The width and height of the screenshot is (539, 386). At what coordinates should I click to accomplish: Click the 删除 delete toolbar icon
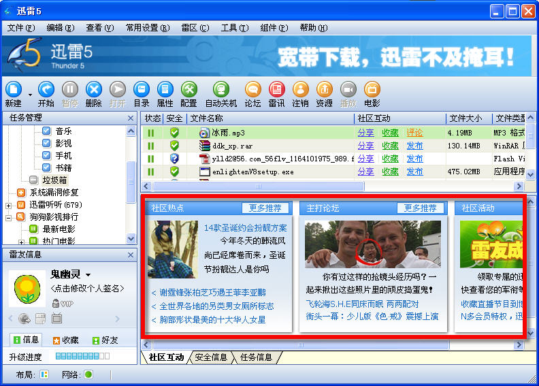[x=94, y=90]
